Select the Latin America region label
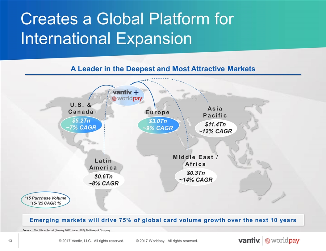Screen dimensions: 326x251 pos(103,164)
